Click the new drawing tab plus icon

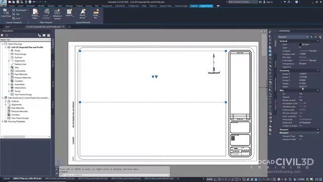(x=69, y=27)
